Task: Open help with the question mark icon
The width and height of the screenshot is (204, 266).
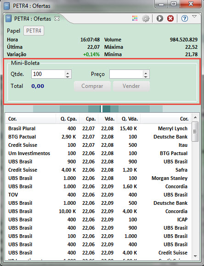Action: point(185,18)
